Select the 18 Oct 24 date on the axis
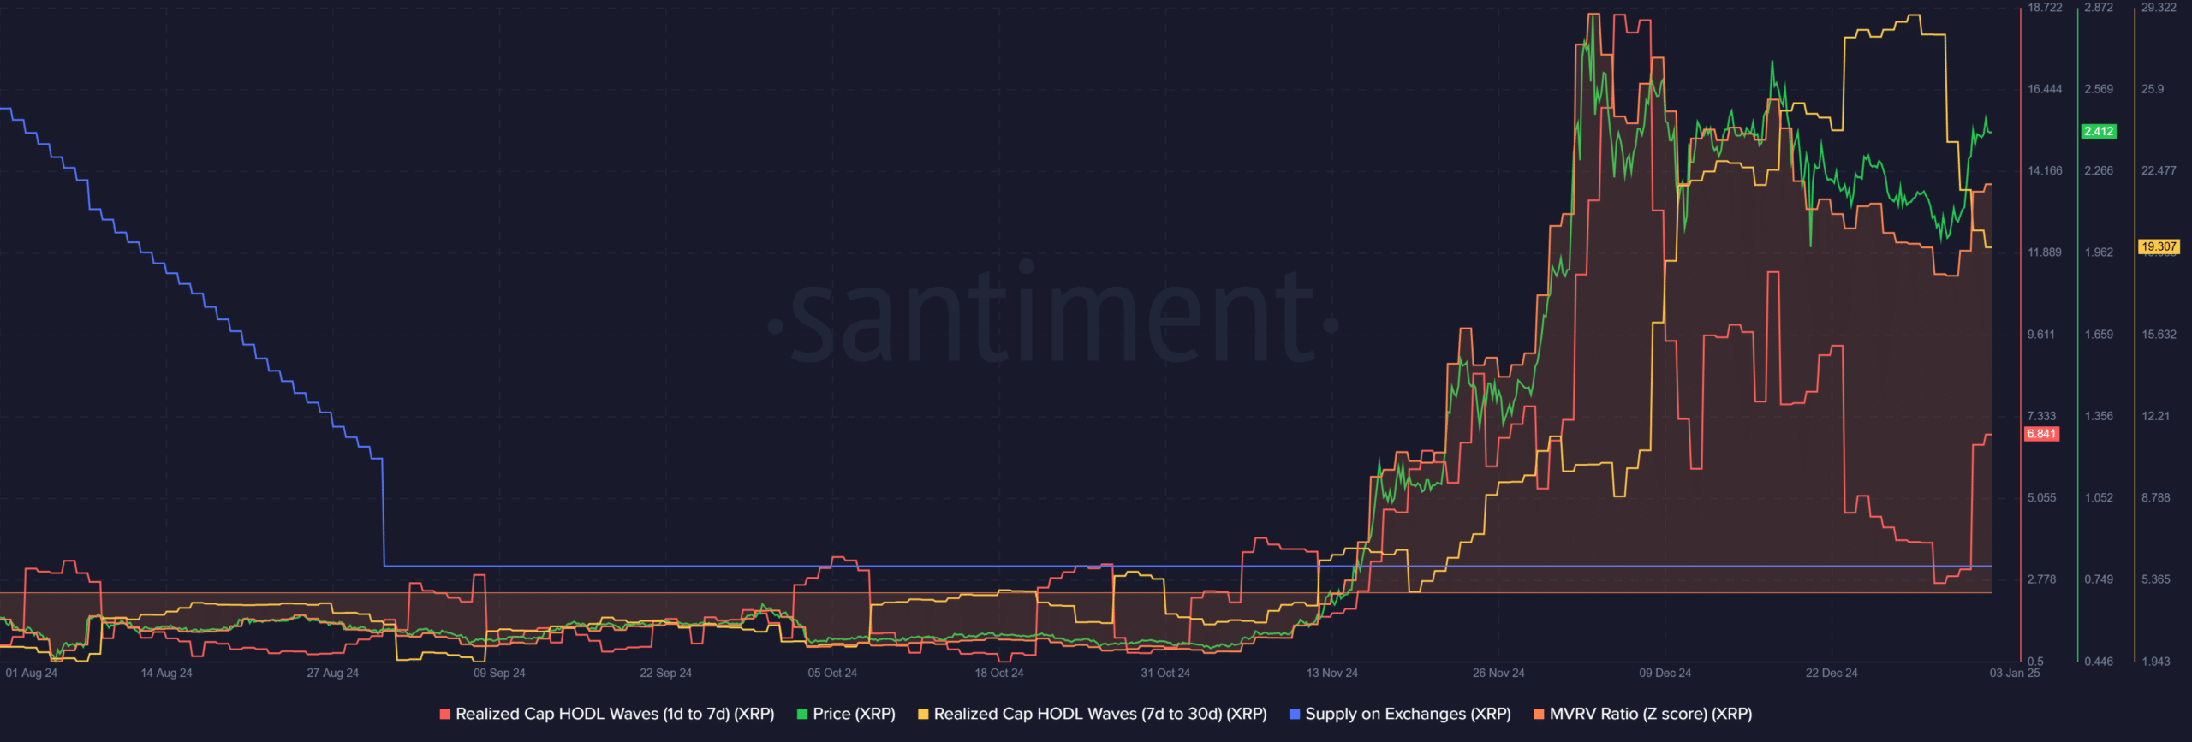Screen dimensions: 2192x742 point(998,673)
